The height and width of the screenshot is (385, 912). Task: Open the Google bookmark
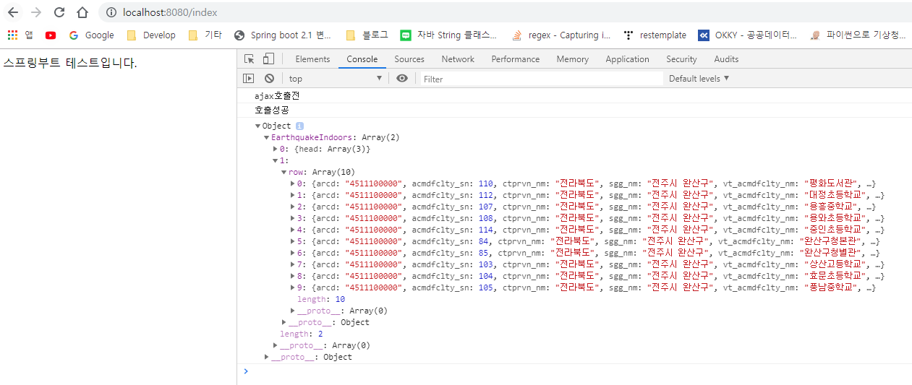pos(92,35)
